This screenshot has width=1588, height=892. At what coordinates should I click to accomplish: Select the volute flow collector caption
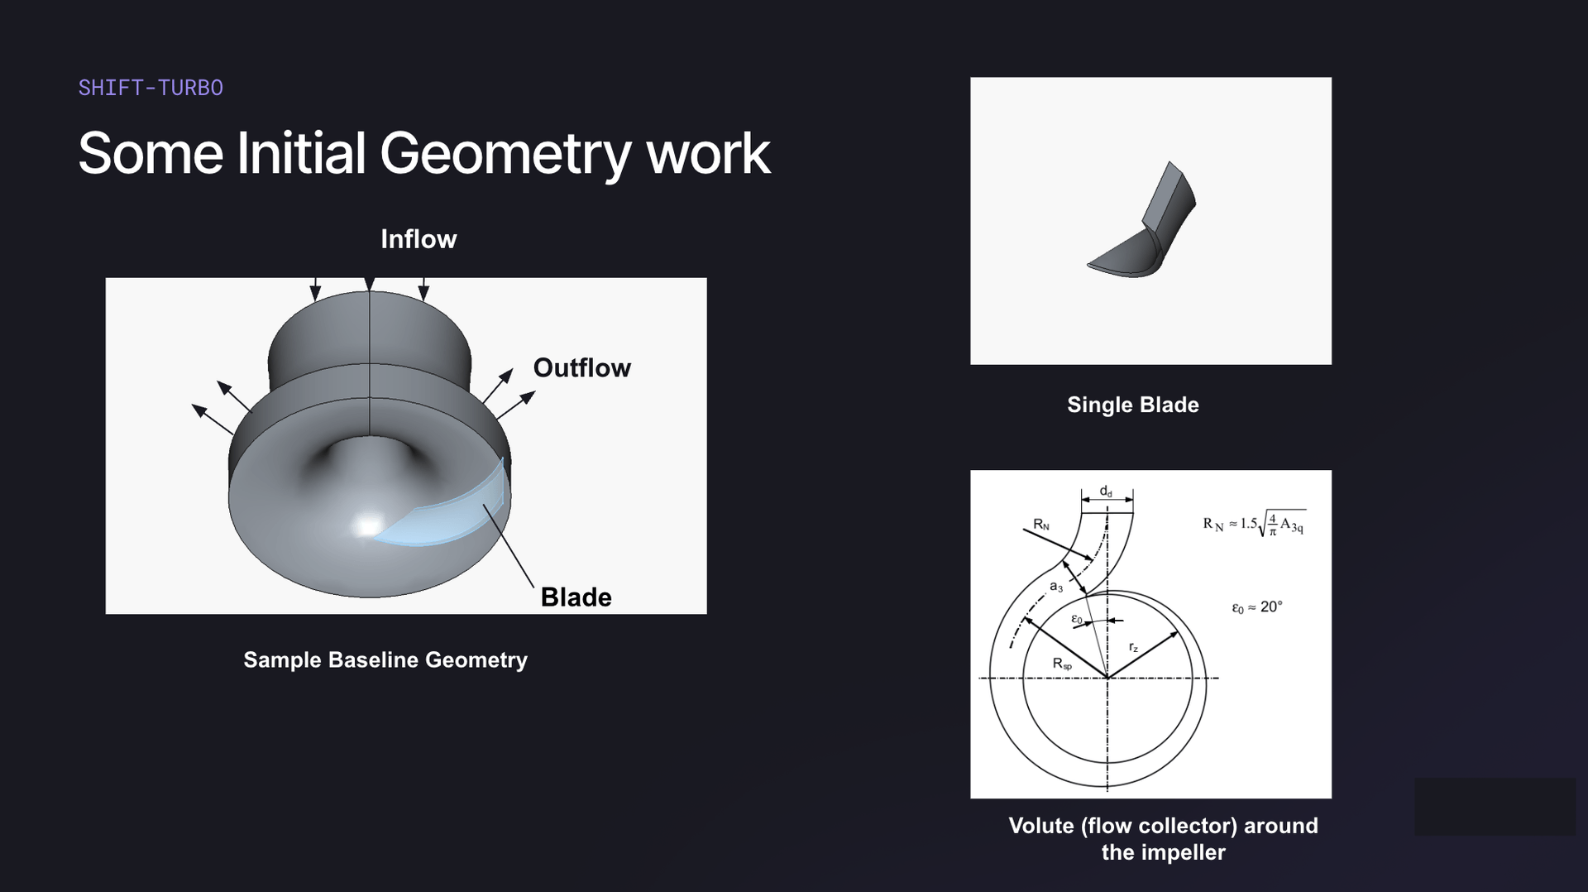[x=1163, y=838]
